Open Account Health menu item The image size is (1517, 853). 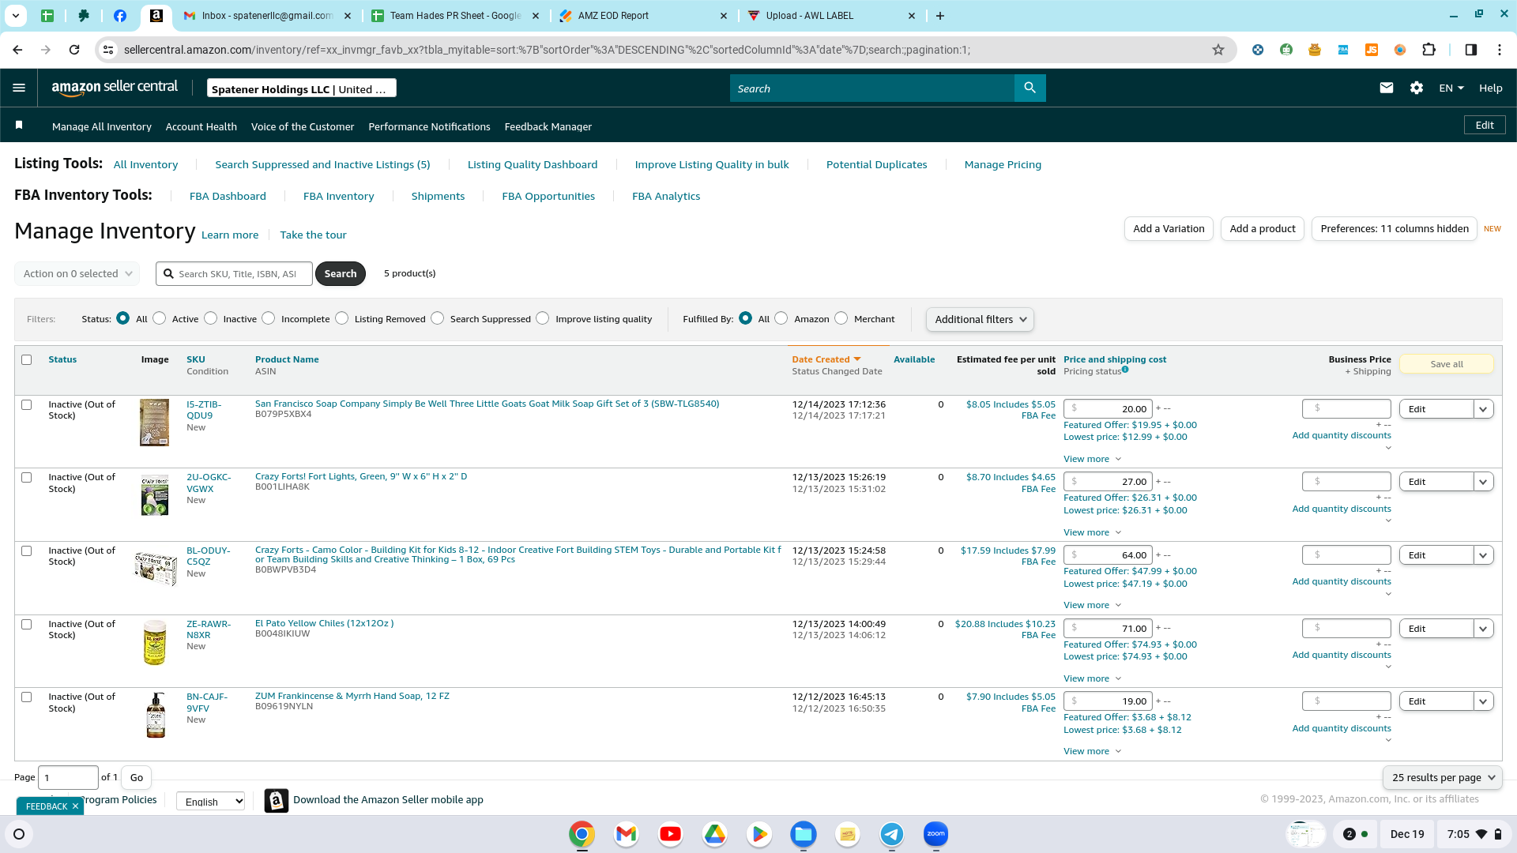coord(201,126)
